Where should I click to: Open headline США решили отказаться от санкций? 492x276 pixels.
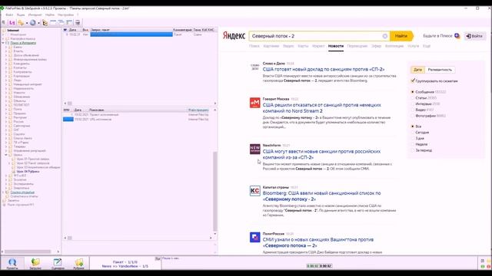pyautogui.click(x=321, y=108)
